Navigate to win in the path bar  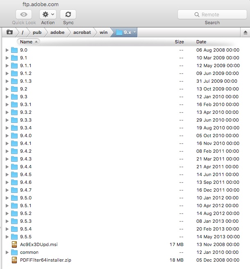coord(104,32)
